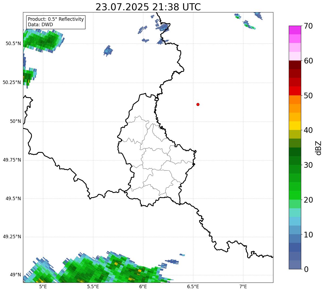Click the colorbar label 10

click(309, 235)
